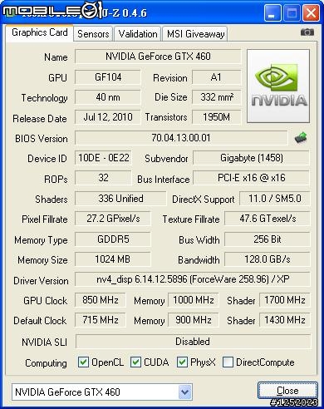
Task: Click the Transistors value 1950M
Action: pos(217,117)
